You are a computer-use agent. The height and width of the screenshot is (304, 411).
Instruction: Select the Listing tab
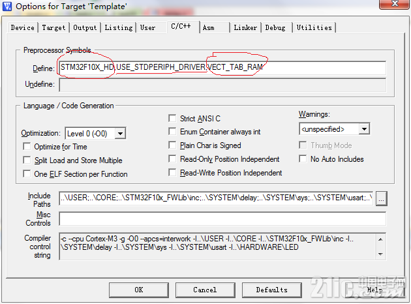click(119, 27)
